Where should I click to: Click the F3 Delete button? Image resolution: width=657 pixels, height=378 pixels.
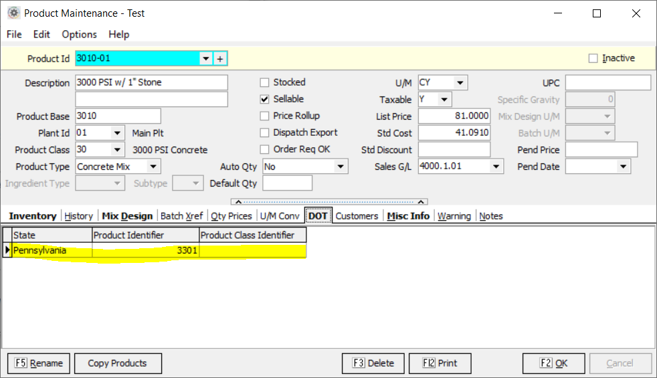(x=373, y=363)
